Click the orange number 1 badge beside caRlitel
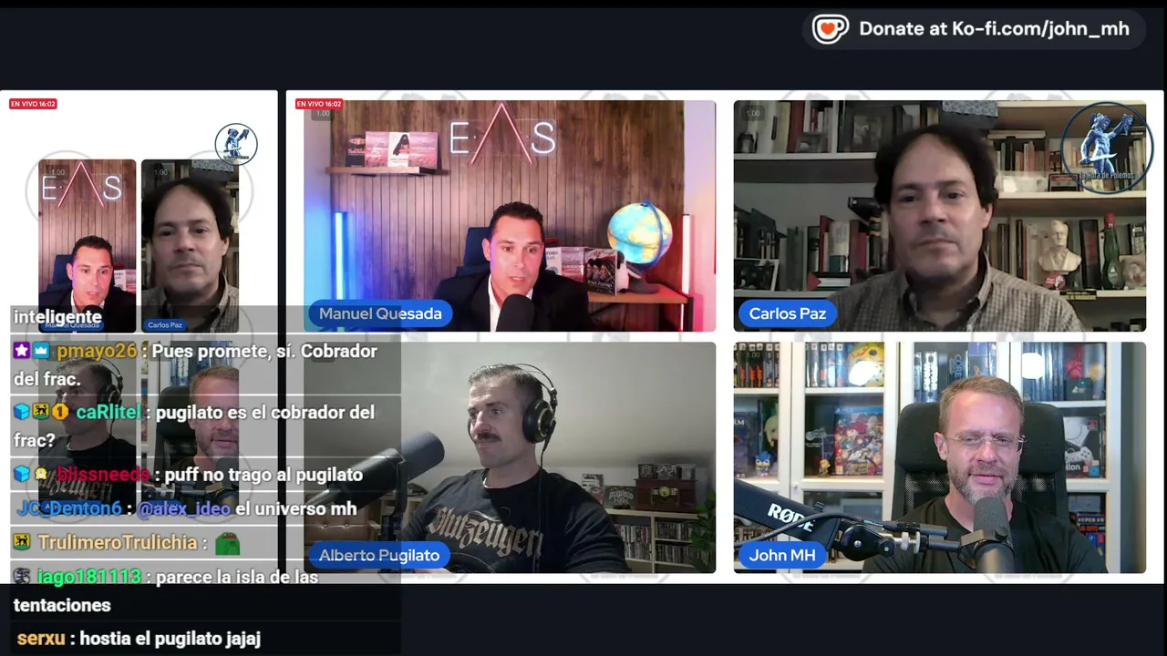Screen dimensions: 1167x656 pyautogui.click(x=60, y=412)
